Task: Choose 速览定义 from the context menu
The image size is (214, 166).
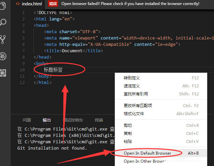Action: pyautogui.click(x=131, y=86)
